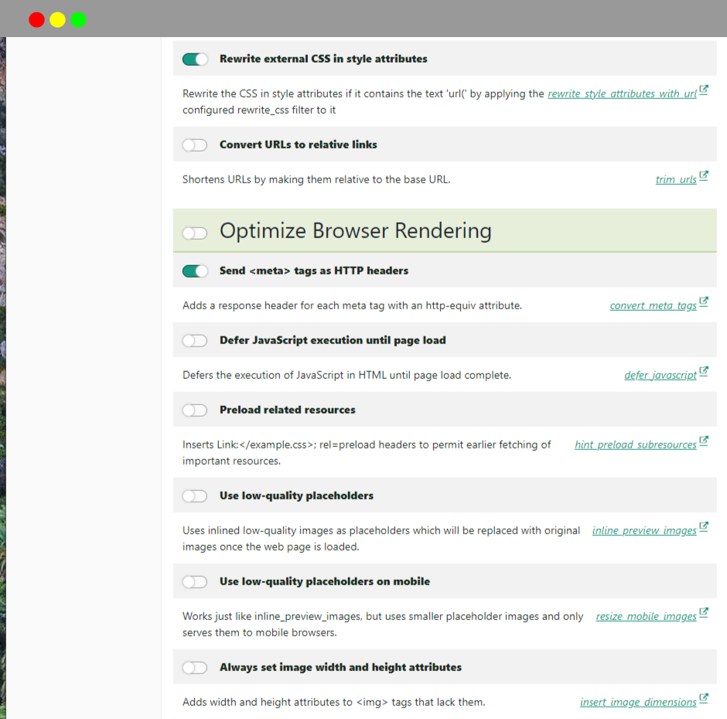
Task: Click external-link icon next to defer_javascript
Action: (x=703, y=371)
